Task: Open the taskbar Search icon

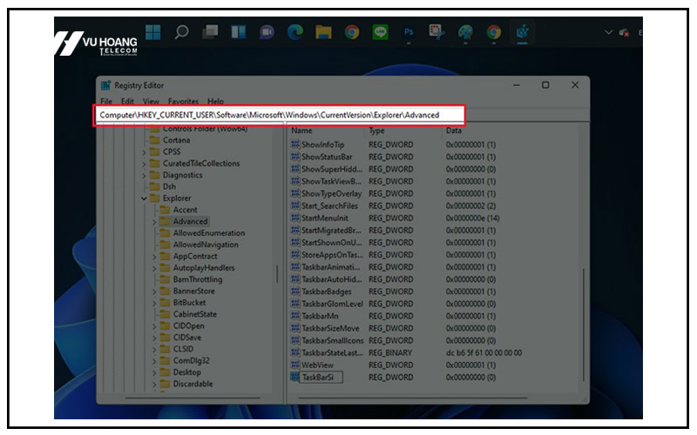Action: (181, 32)
